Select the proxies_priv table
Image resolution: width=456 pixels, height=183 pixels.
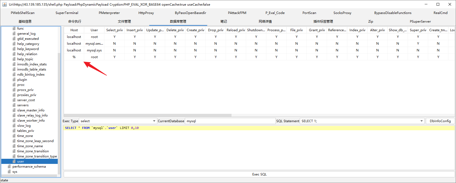(27, 95)
